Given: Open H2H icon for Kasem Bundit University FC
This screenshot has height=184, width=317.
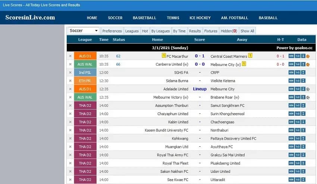Looking at the screenshot, I should (291, 130).
